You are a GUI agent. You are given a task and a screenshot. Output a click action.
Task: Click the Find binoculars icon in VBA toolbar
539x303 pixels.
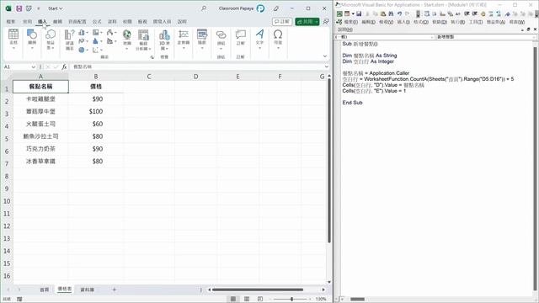click(391, 13)
